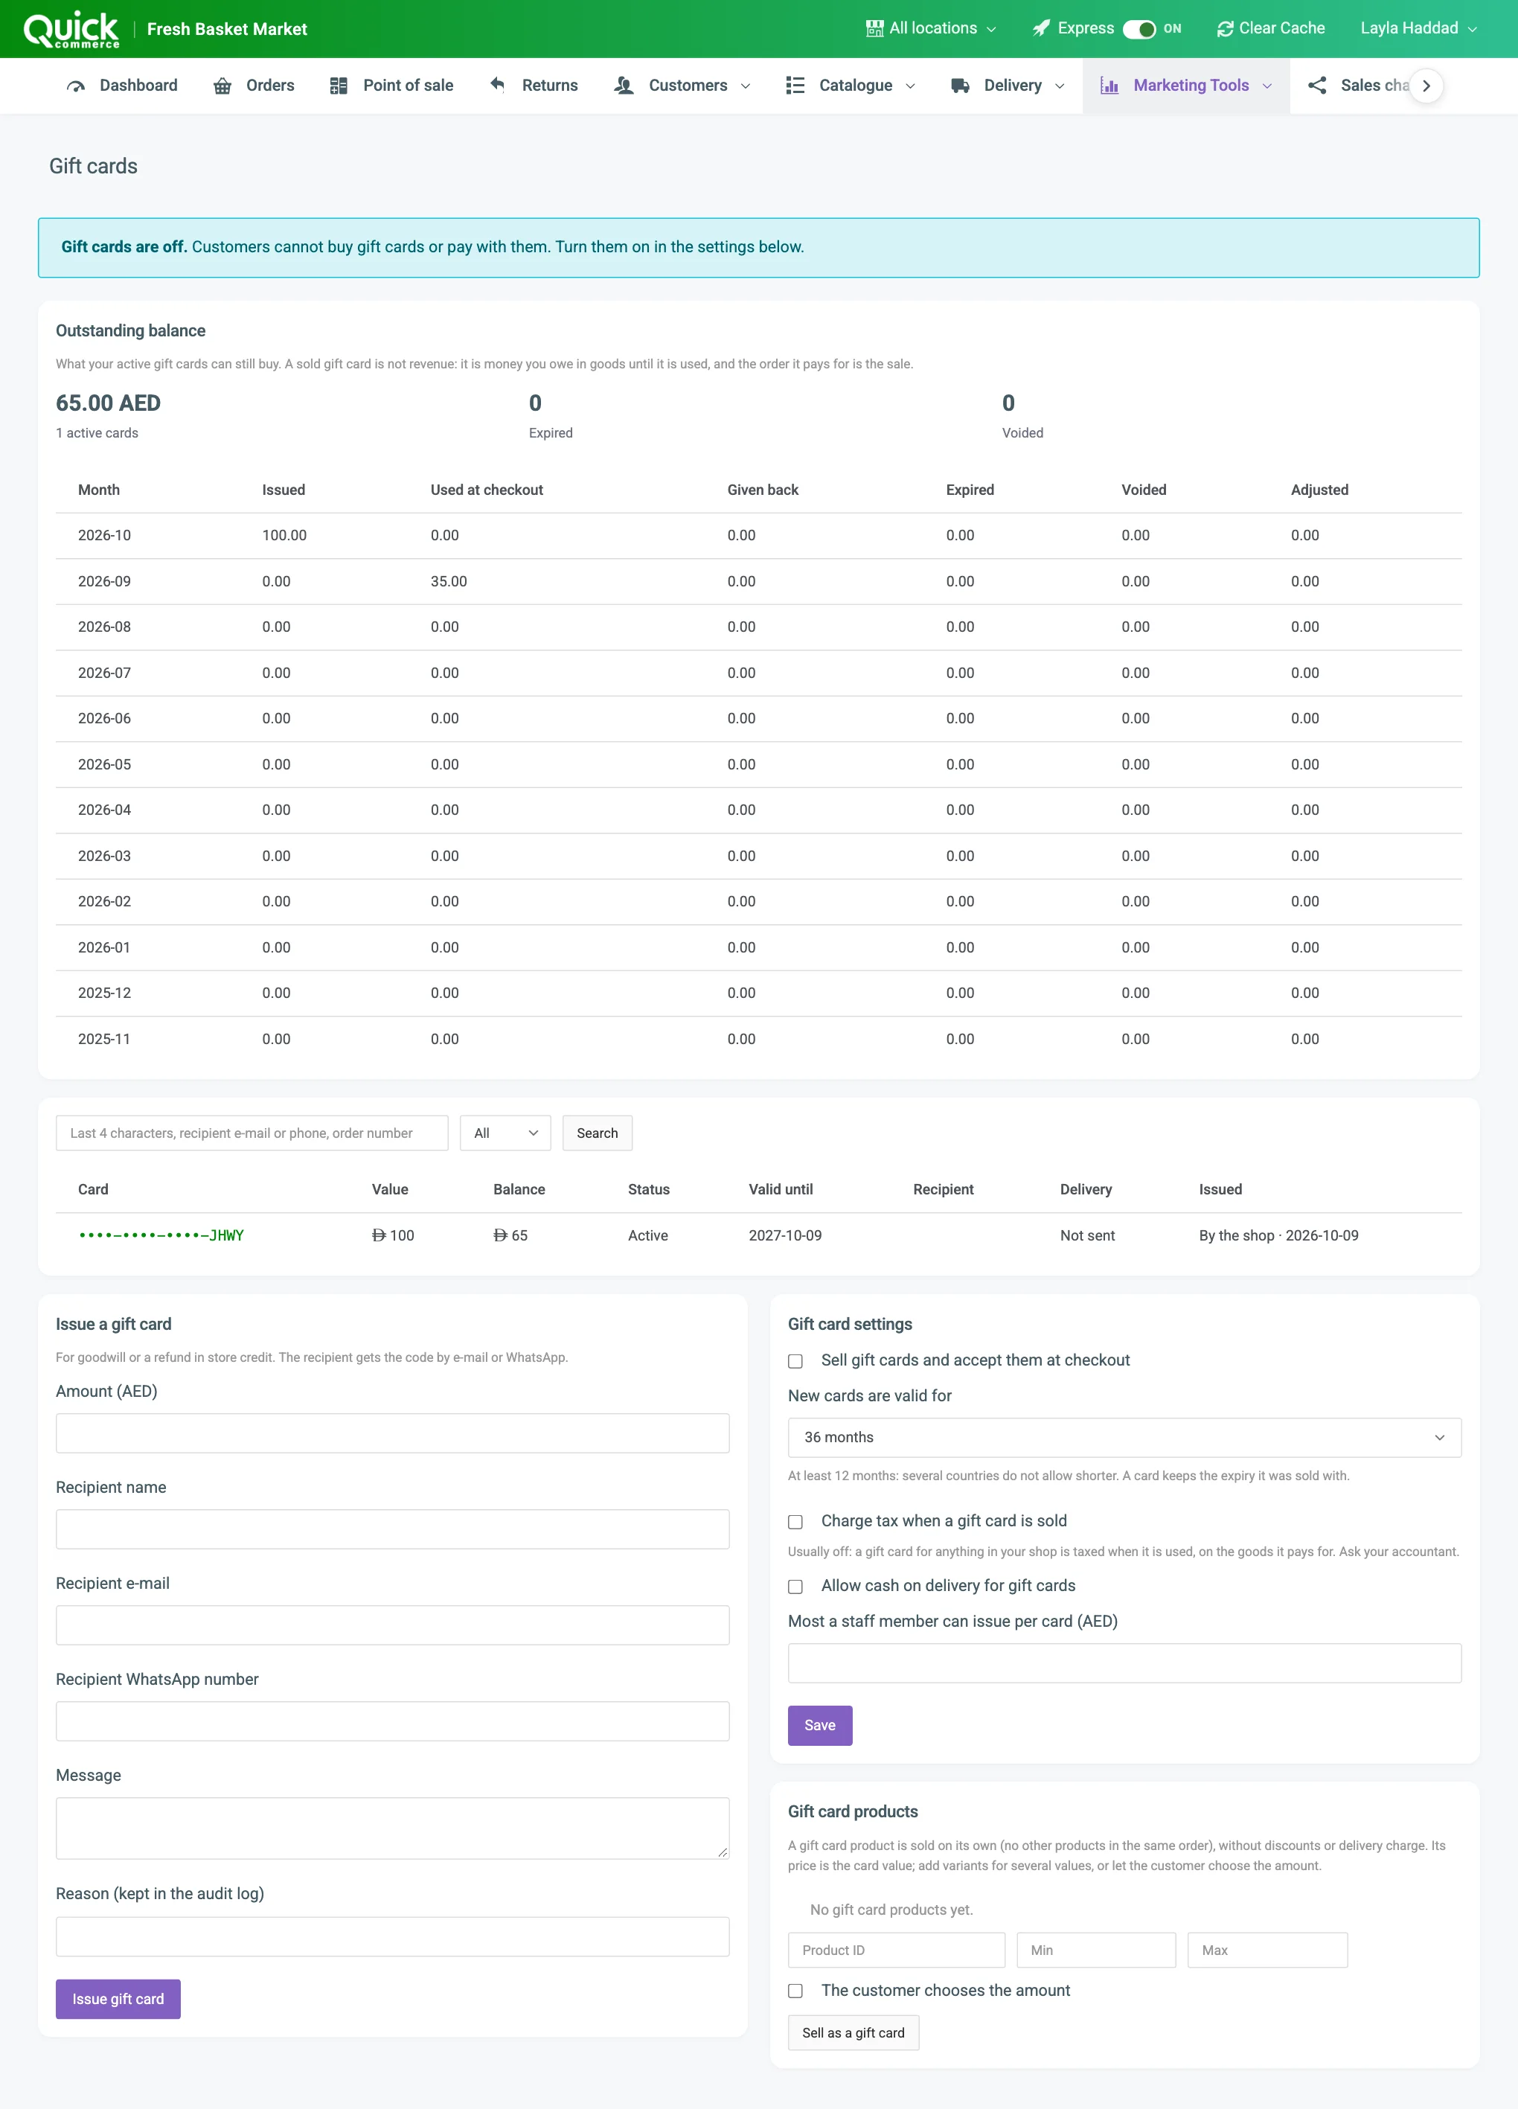The width and height of the screenshot is (1518, 2109).
Task: Click the 100.00 issued value
Action: [x=284, y=536]
